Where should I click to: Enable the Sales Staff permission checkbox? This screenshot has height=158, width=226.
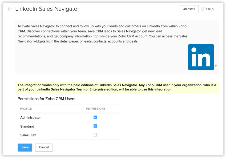(x=95, y=135)
